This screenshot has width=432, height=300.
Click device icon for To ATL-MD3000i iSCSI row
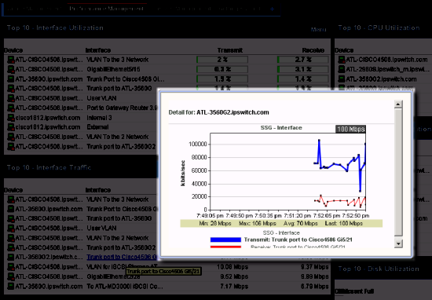click(x=11, y=286)
